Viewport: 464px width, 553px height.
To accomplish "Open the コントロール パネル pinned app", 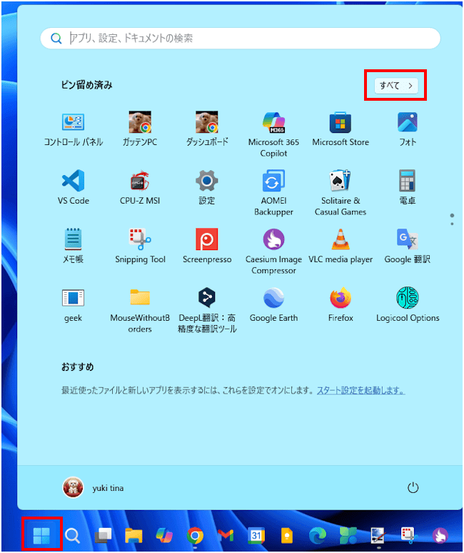I will (73, 129).
